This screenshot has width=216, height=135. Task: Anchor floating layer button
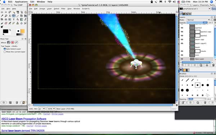pos(207,65)
